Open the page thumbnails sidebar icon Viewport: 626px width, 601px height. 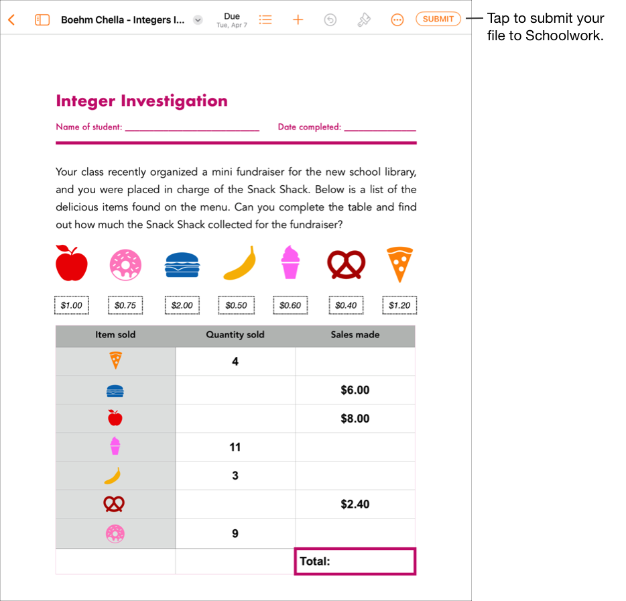[x=42, y=19]
